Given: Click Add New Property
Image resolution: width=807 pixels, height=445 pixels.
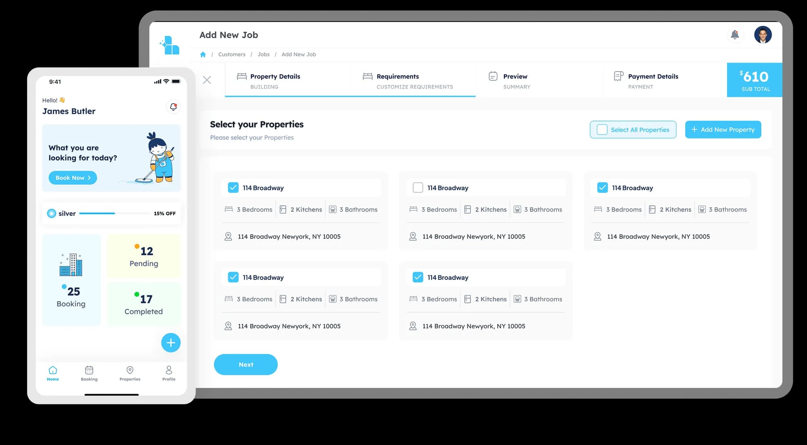Looking at the screenshot, I should [723, 129].
